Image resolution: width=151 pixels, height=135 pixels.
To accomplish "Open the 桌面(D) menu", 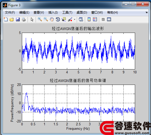I will [82, 13].
